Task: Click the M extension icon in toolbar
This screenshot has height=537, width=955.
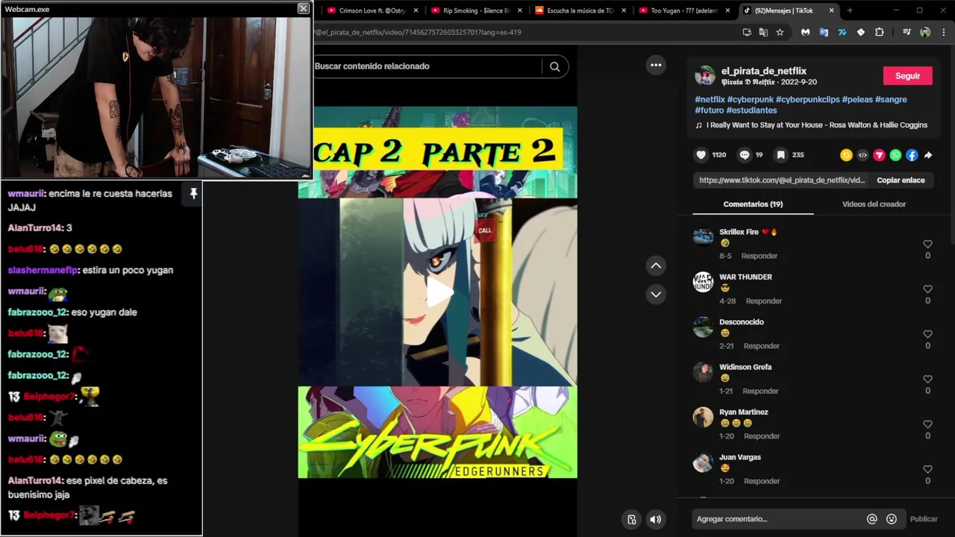Action: (x=805, y=32)
